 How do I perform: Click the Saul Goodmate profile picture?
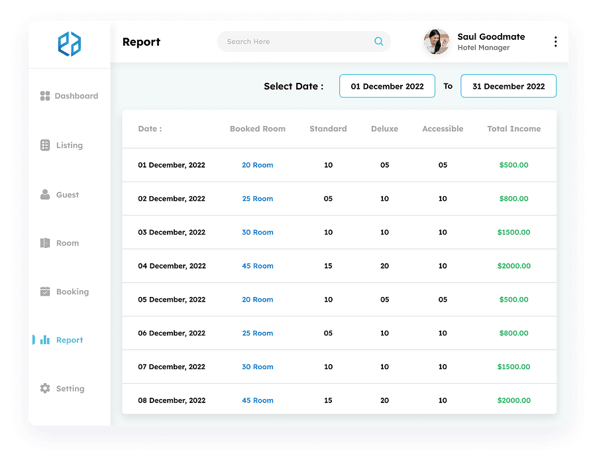436,41
